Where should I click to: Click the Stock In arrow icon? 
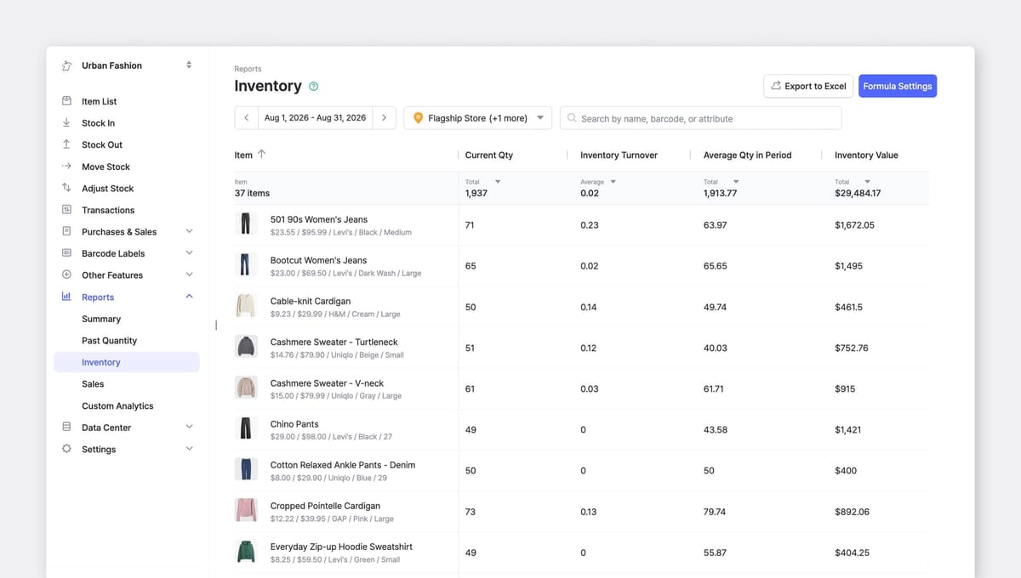coord(66,122)
